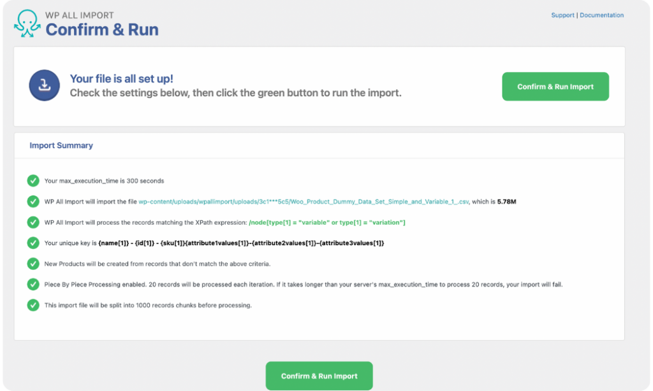
Task: Click the checkmark beside the XPath expression line
Action: coord(33,222)
